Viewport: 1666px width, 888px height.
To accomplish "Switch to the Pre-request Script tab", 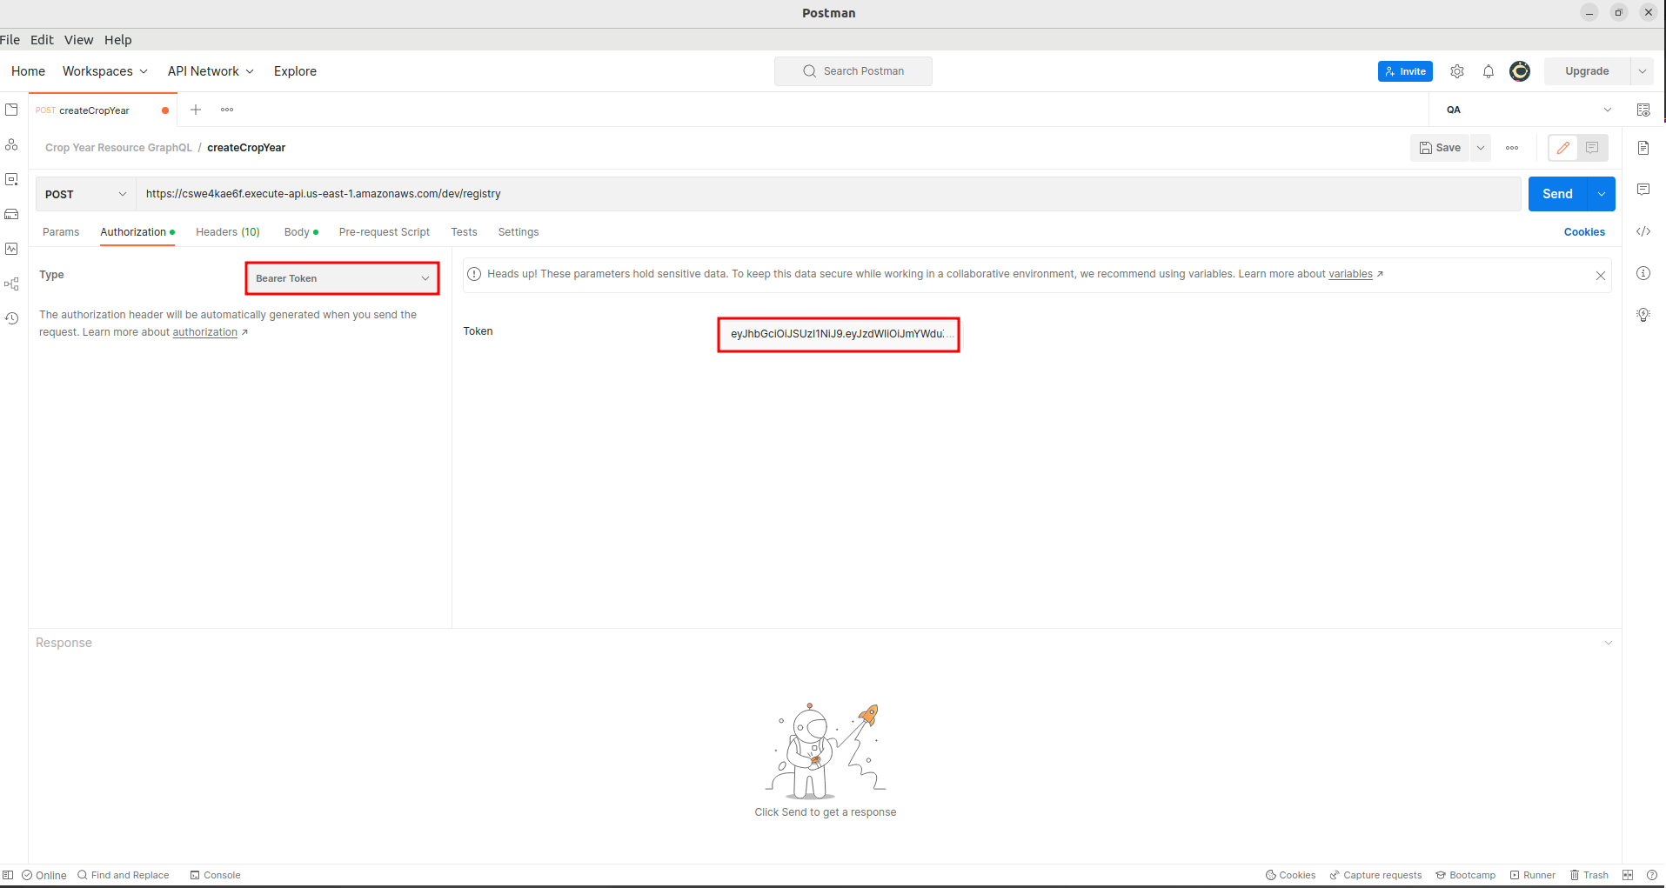I will click(x=385, y=232).
